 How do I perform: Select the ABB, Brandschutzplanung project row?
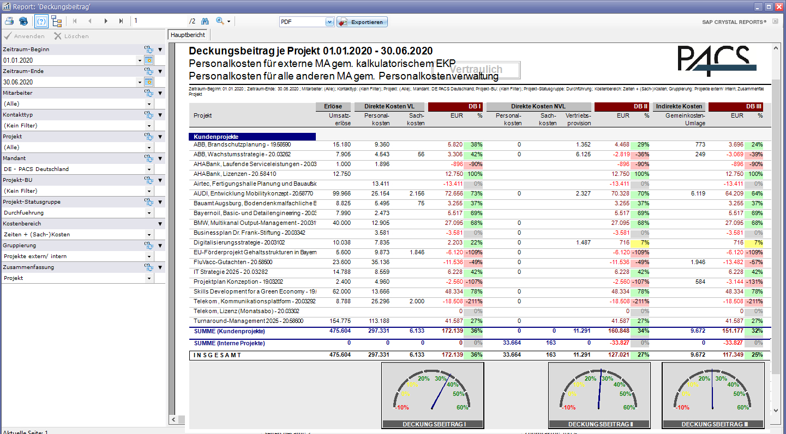click(477, 145)
